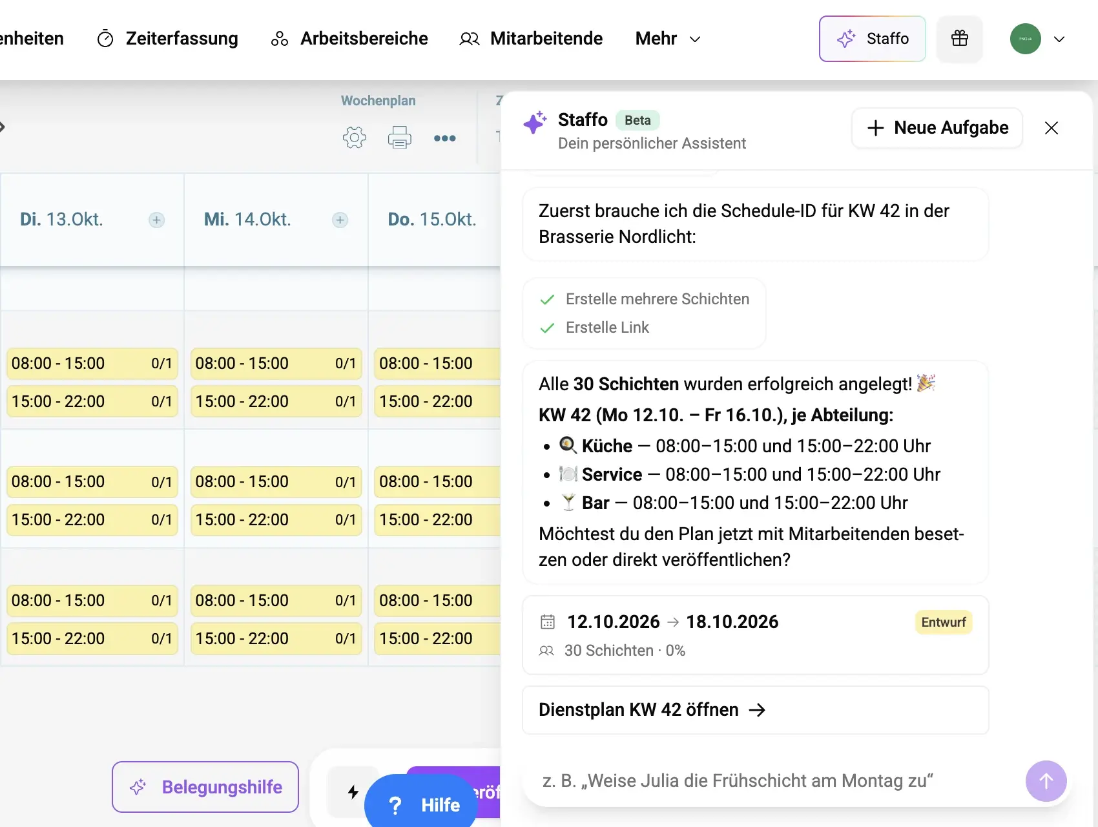Image resolution: width=1098 pixels, height=827 pixels.
Task: Click the Wochenplan label
Action: tap(378, 101)
